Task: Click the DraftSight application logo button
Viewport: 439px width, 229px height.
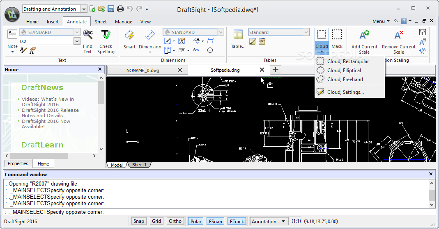Action: pos(12,14)
